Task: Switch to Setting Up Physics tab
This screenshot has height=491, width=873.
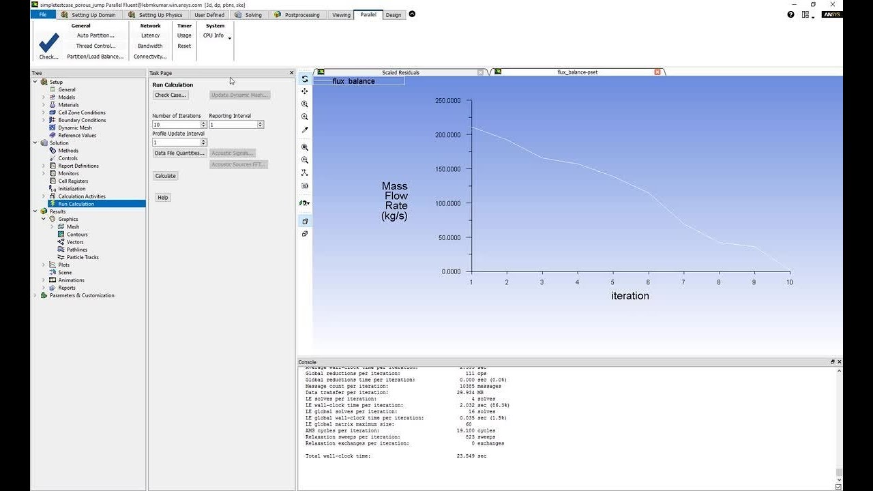Action: (x=155, y=15)
